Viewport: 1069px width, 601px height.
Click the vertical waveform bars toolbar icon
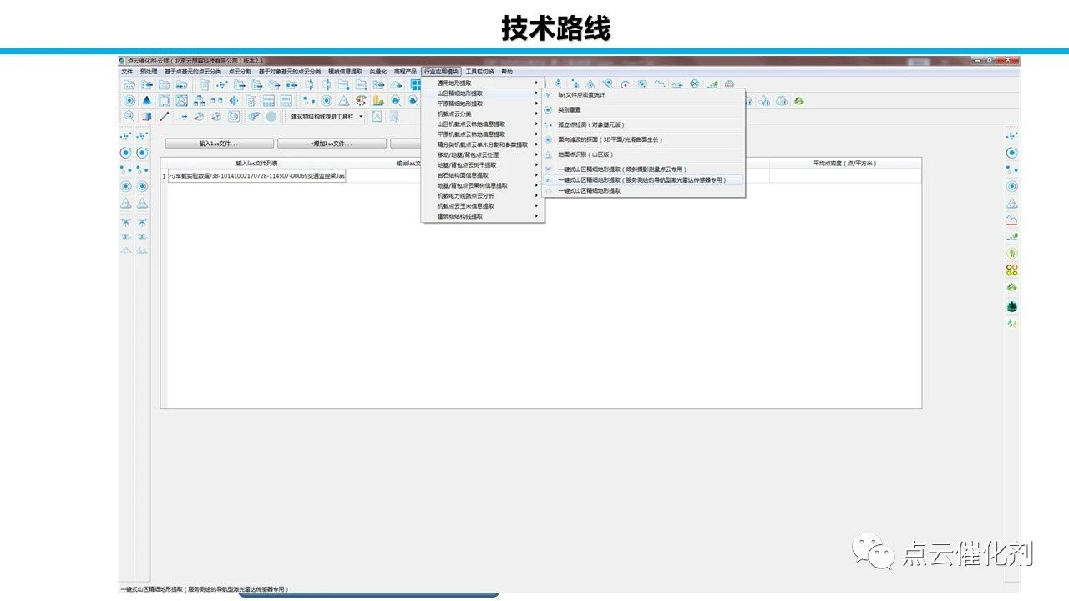pos(234,100)
